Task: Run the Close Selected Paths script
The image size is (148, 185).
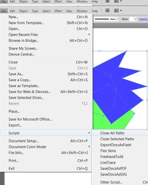Action: point(120,139)
